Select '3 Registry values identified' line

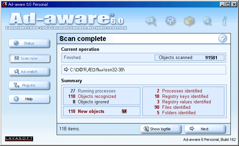pos(184,102)
